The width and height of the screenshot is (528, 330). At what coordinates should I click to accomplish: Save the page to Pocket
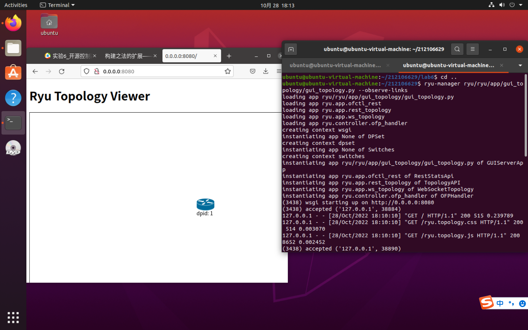click(x=252, y=71)
